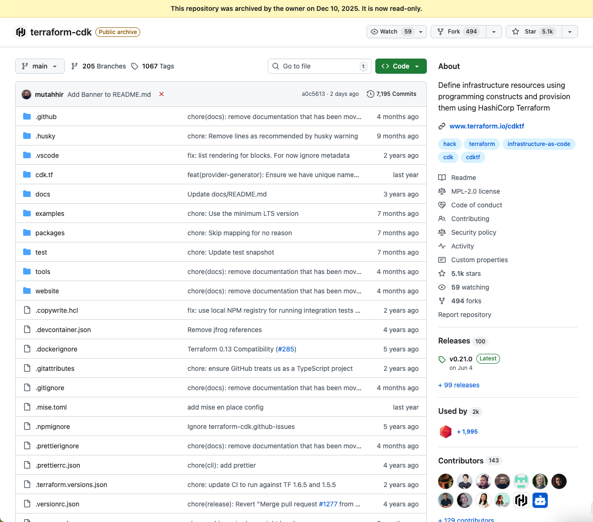Screen dimensions: 593x522
Task: Open the .mise.toml file
Action: click(x=51, y=407)
